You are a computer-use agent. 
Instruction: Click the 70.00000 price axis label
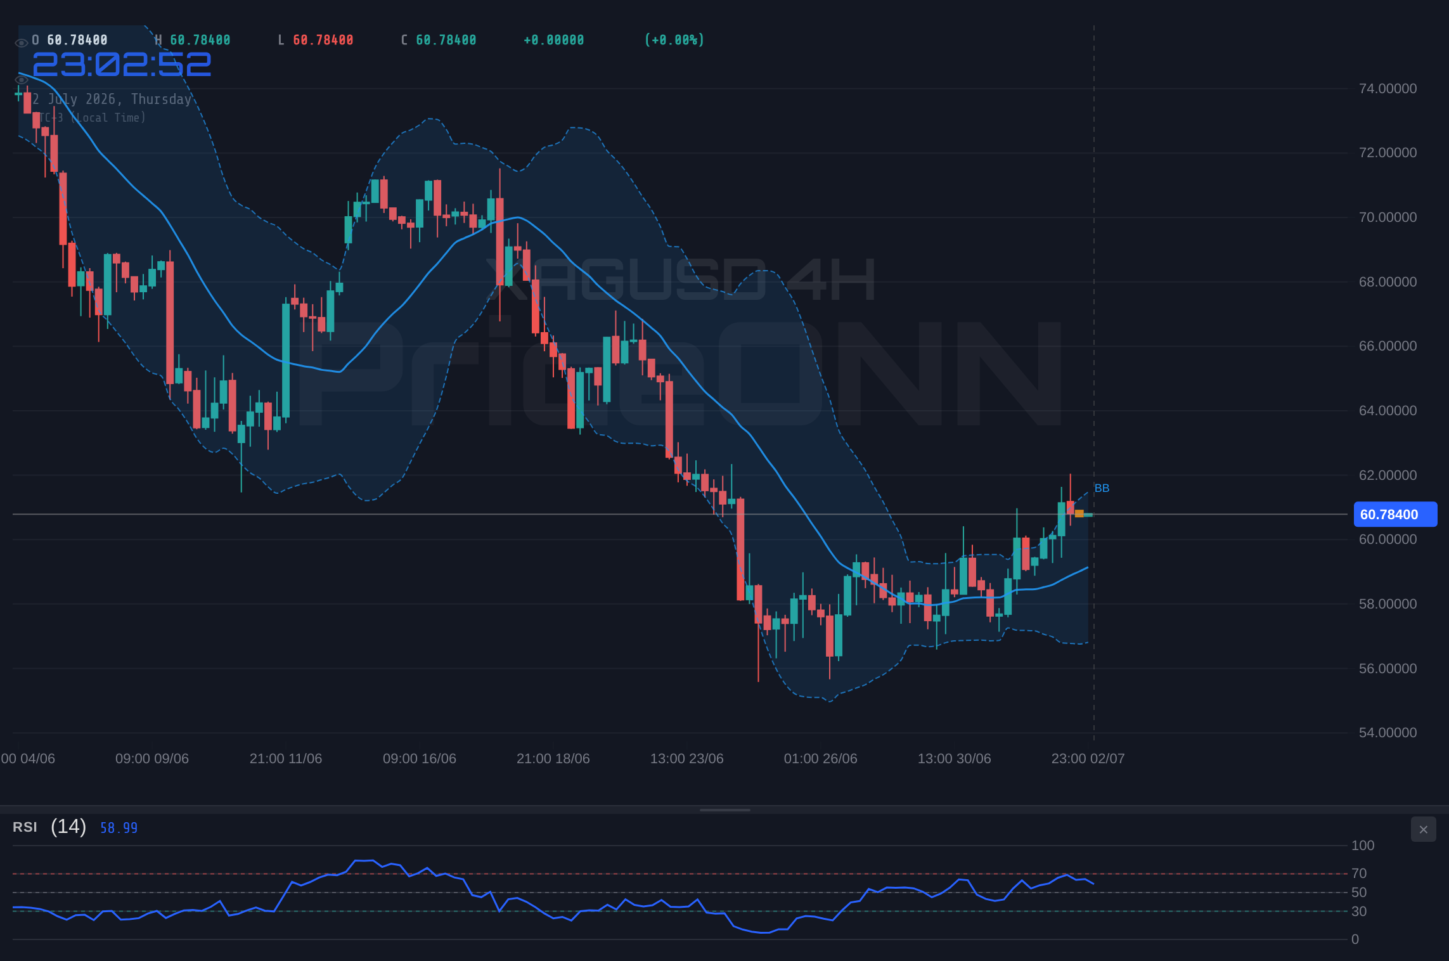click(x=1388, y=217)
